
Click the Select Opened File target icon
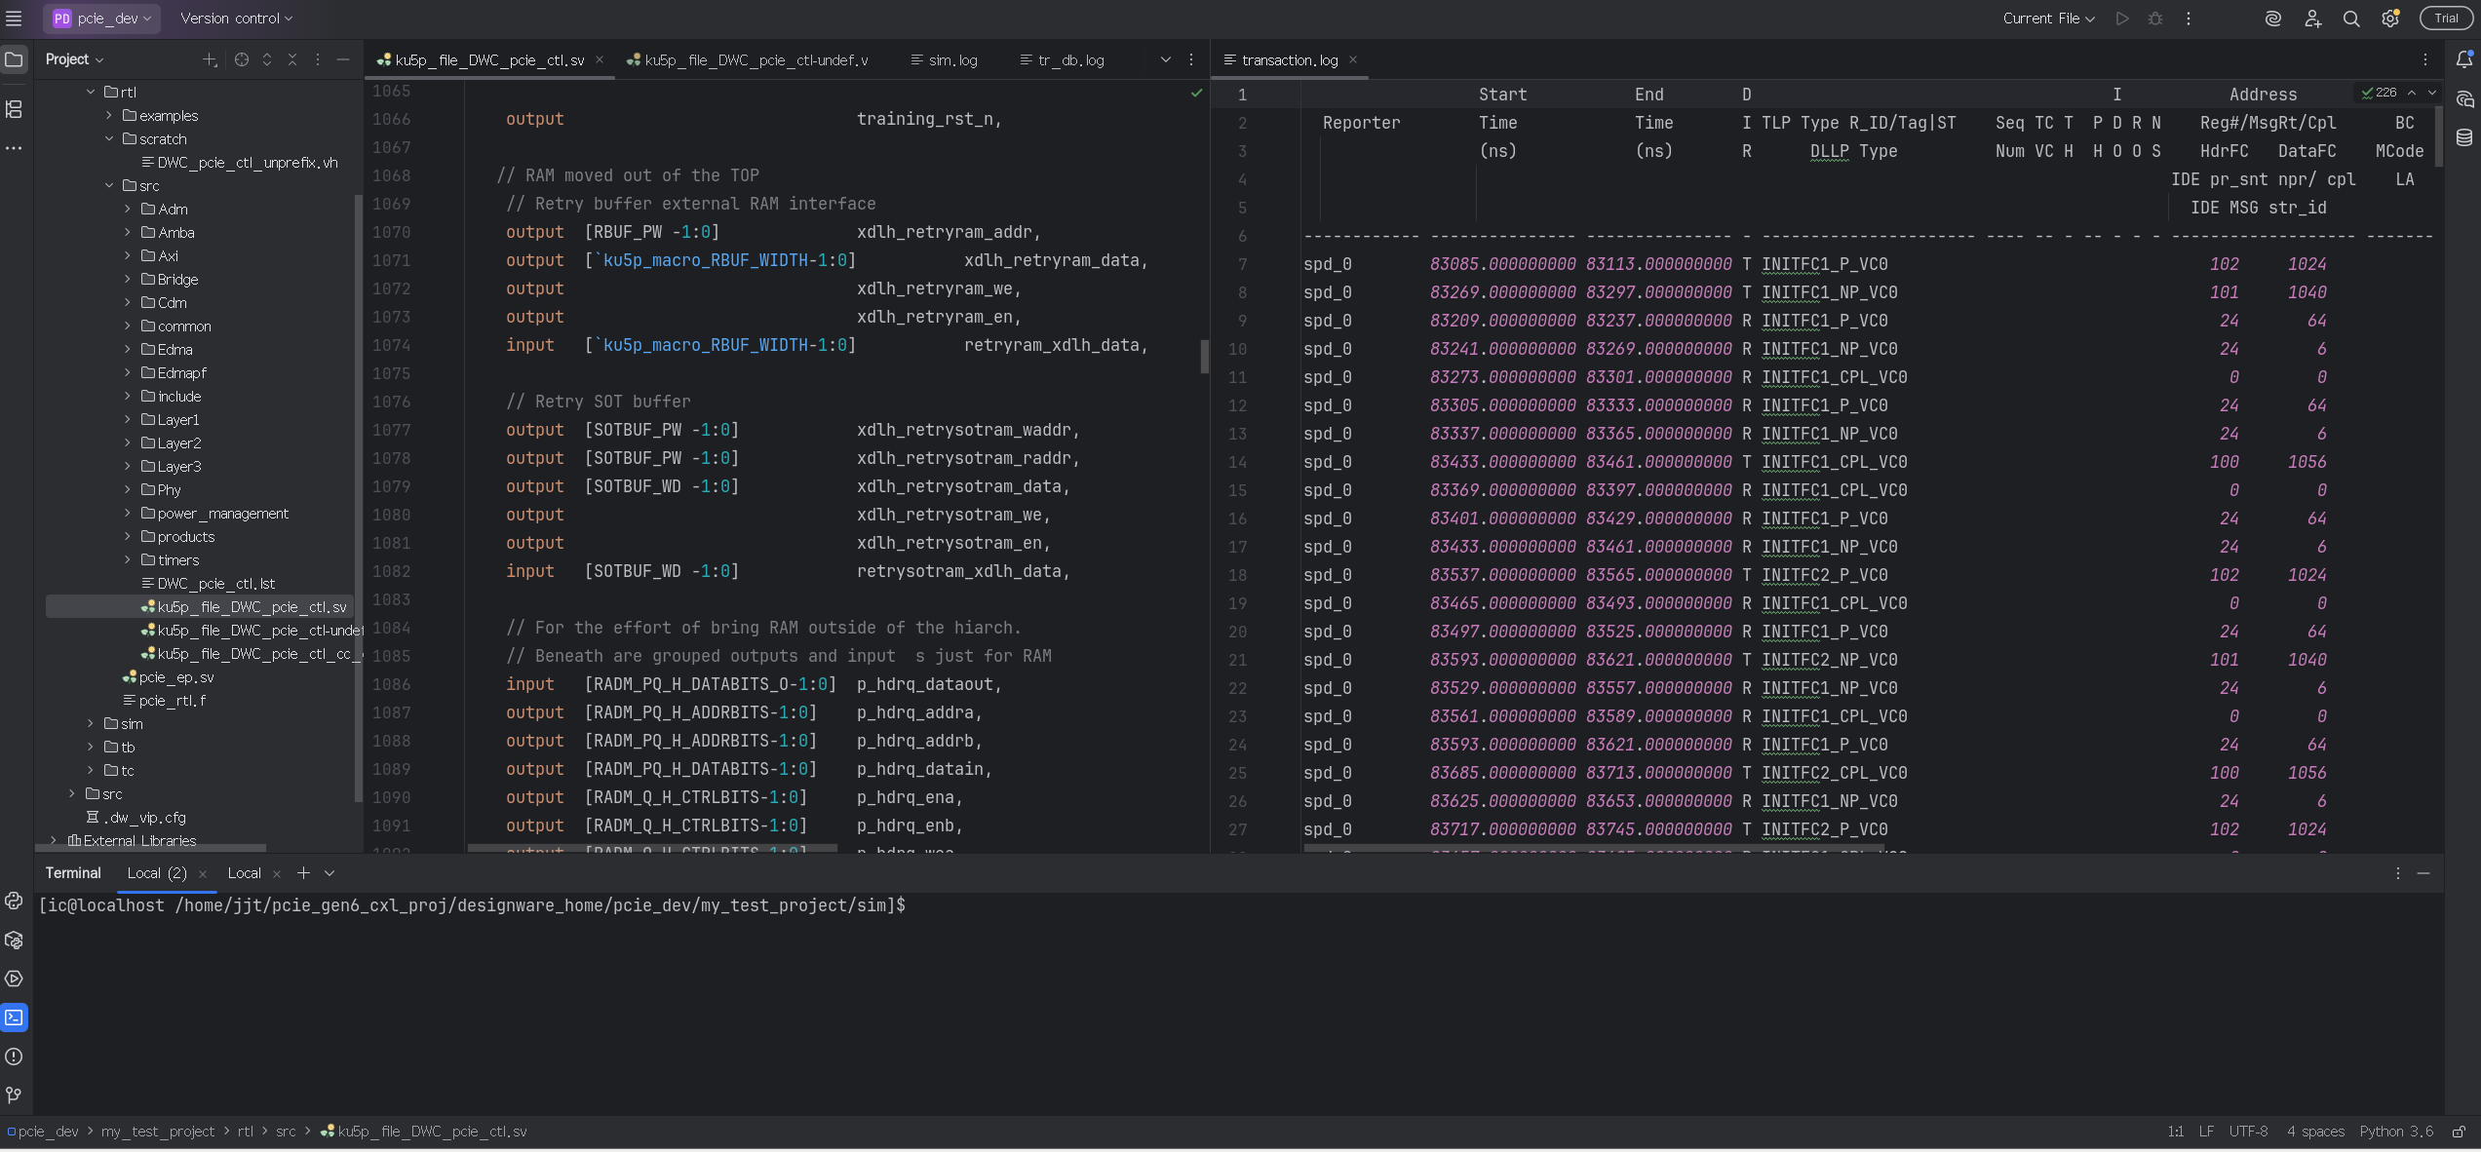click(x=241, y=60)
